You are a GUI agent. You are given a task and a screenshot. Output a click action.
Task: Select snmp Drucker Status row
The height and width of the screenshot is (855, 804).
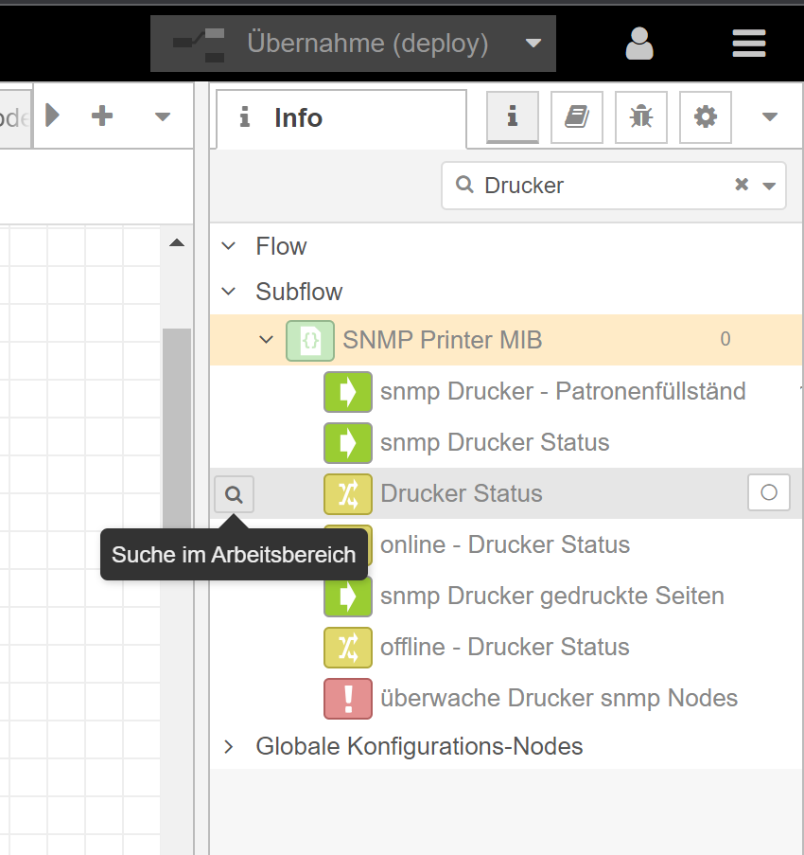(507, 442)
